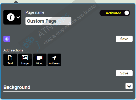Screen dimensions: 136x100
Task: Toggle the Activated switch
Action: [115, 13]
